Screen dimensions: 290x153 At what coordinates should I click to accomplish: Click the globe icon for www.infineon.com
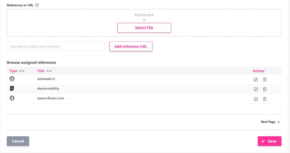(x=12, y=98)
